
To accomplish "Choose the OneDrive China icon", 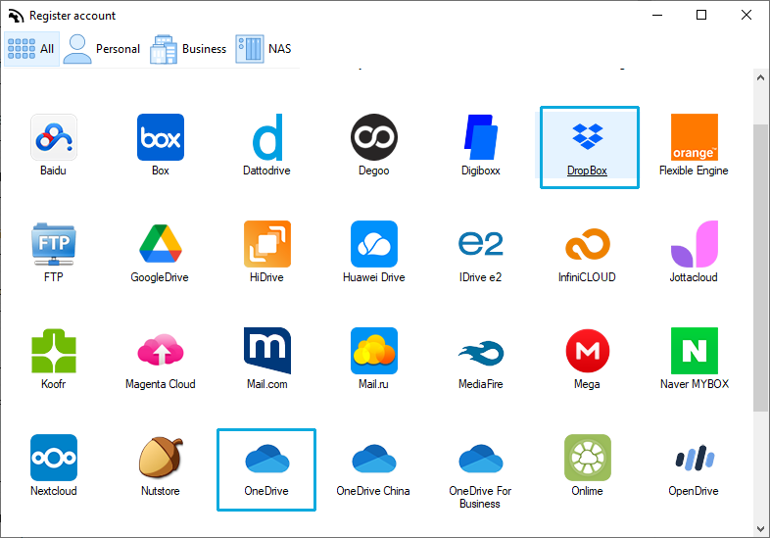I will [374, 459].
